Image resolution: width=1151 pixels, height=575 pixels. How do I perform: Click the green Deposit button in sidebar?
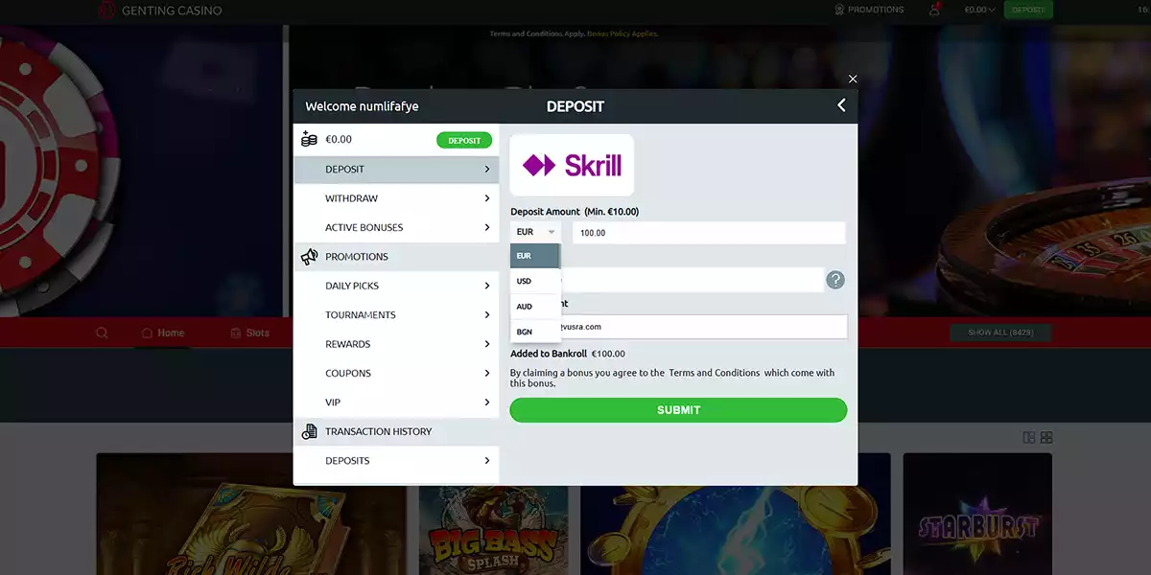(x=464, y=140)
